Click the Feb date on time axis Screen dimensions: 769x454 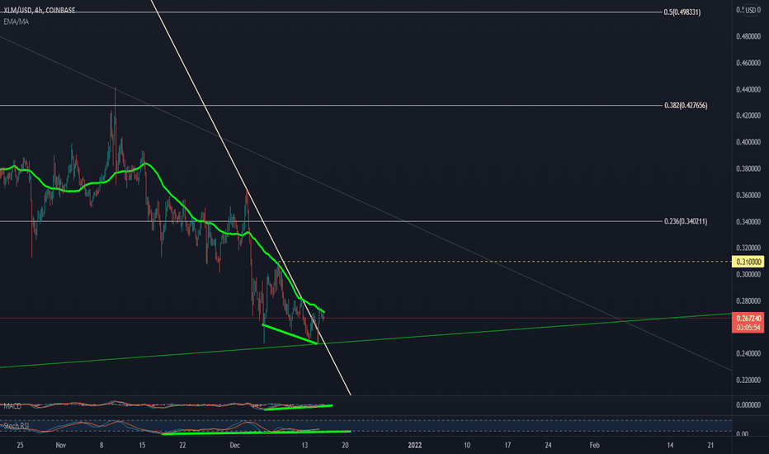click(x=594, y=446)
